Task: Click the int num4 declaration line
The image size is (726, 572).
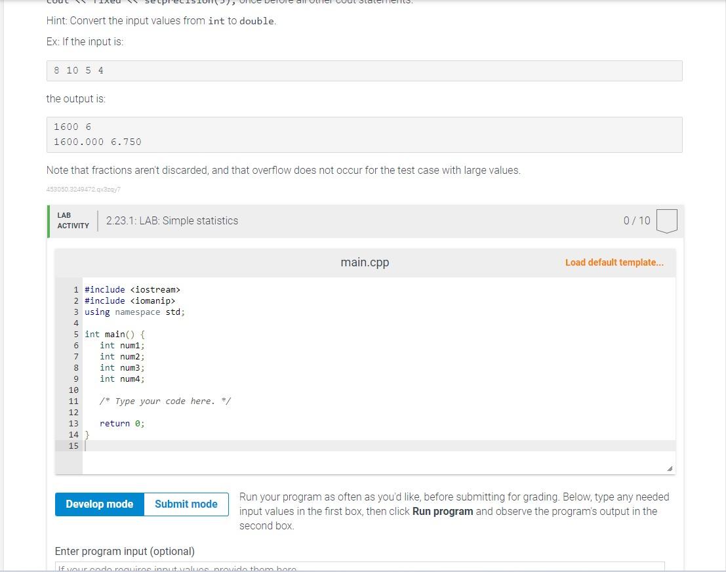Action: coord(122,378)
